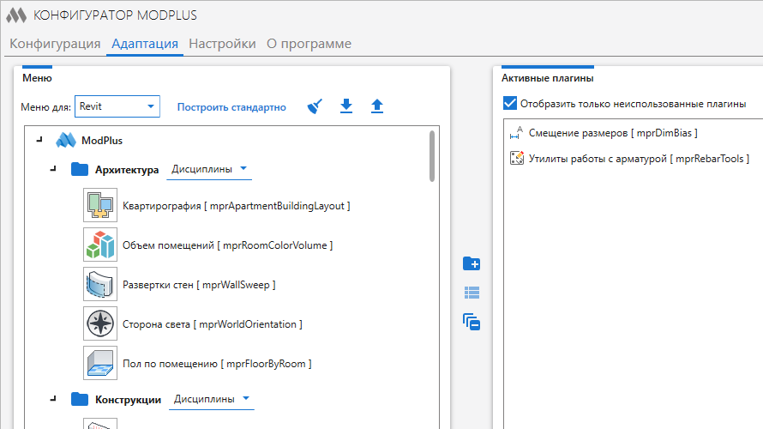Click the Конструкции folder icon
Screen dimensions: 763x429
point(80,399)
